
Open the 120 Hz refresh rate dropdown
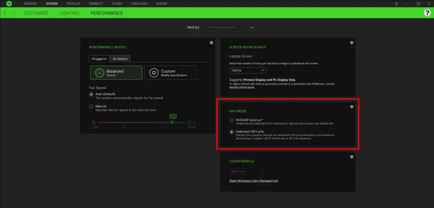tap(248, 70)
